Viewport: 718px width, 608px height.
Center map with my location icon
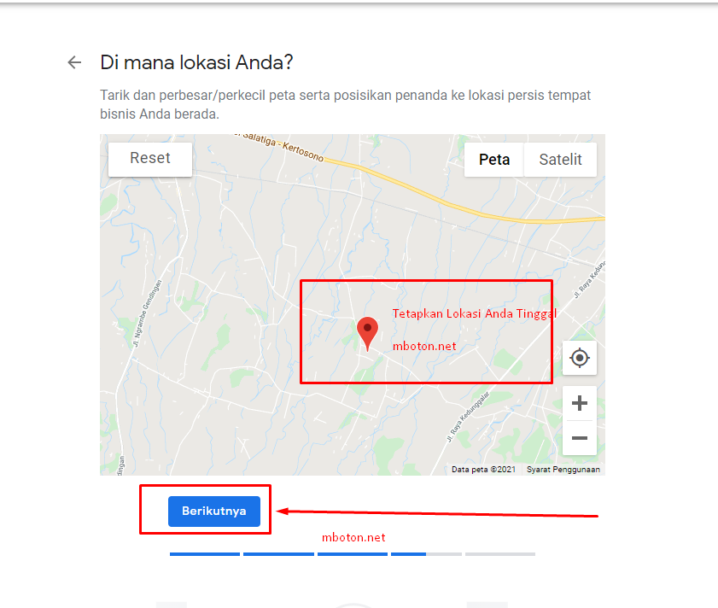click(579, 358)
